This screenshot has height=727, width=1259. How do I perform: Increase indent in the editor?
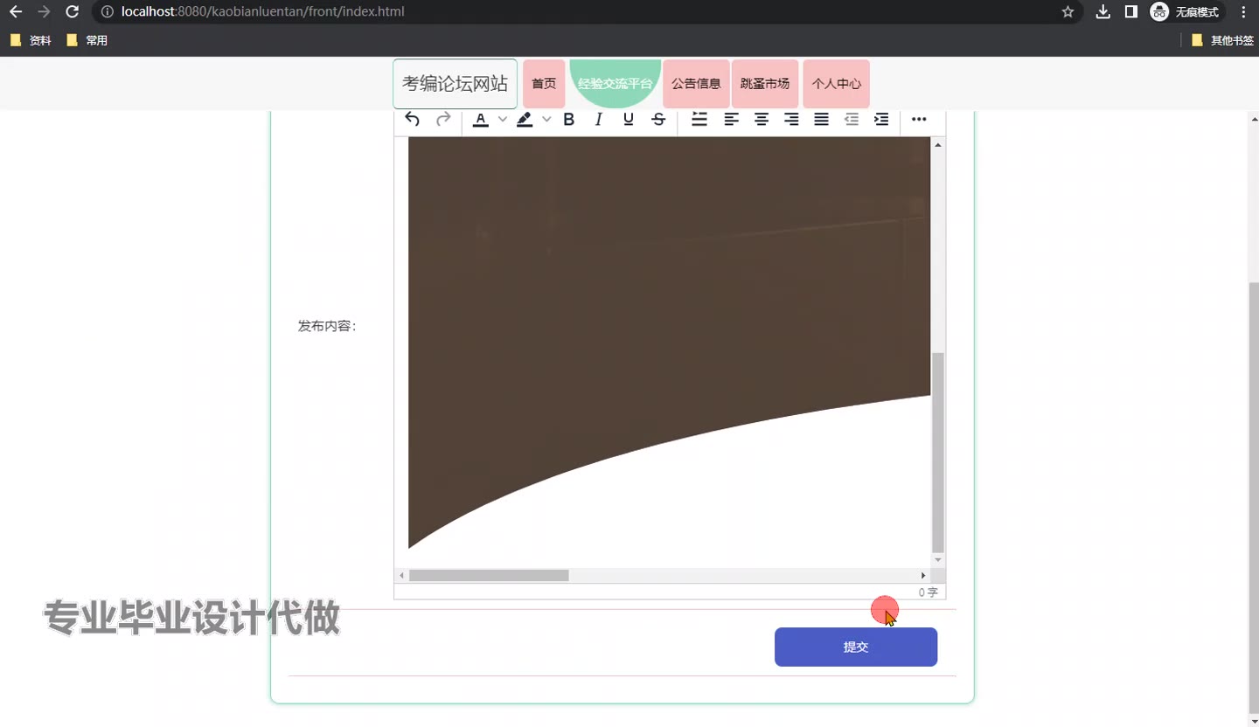pyautogui.click(x=881, y=120)
